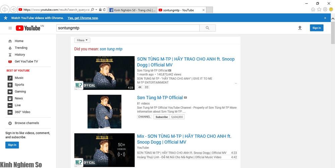Screen dimensions: 335x168
Task: Click the Hoàng Thuỳ Linh mix track row
Action: tap(187, 157)
